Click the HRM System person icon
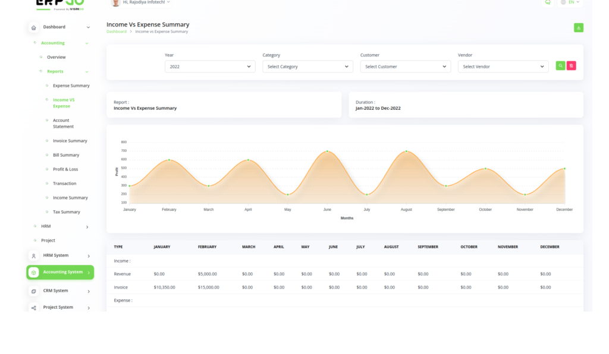 (34, 255)
